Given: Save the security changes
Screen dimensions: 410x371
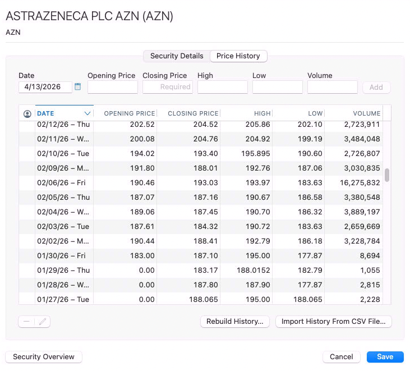Looking at the screenshot, I should (x=385, y=357).
